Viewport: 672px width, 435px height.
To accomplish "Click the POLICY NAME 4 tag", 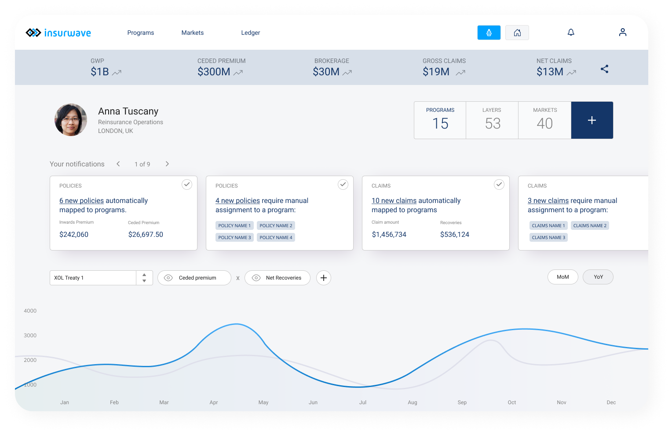I will click(x=276, y=237).
